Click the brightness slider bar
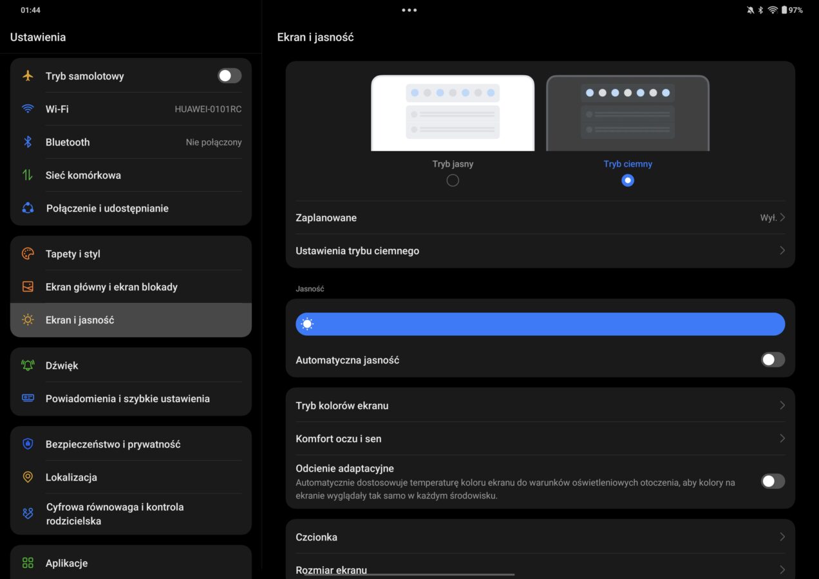This screenshot has width=819, height=579. coord(540,324)
